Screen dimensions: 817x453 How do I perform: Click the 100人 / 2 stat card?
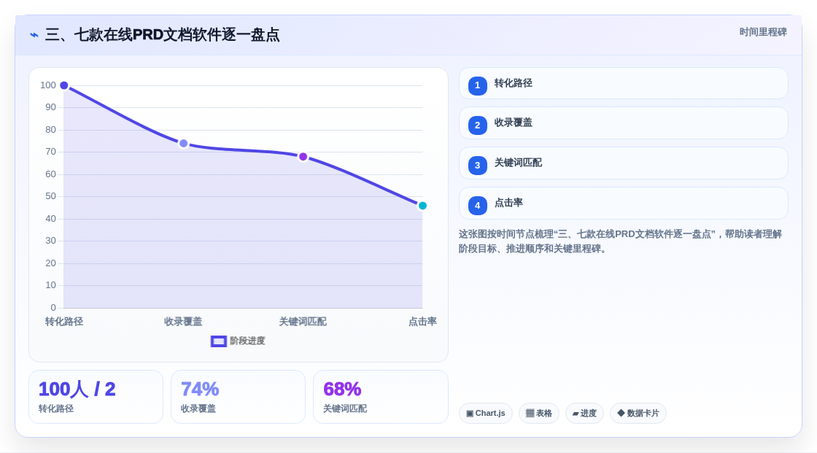point(96,398)
